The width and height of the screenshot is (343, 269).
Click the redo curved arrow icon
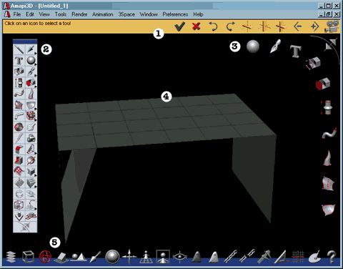click(x=230, y=26)
